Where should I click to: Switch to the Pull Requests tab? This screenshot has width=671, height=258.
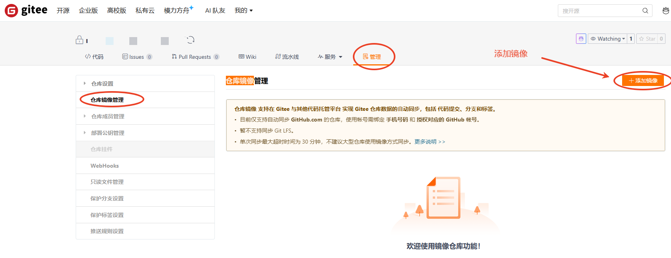pos(195,57)
